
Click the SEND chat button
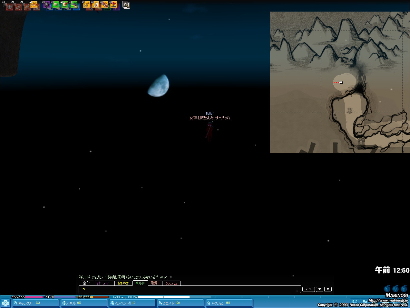tap(308, 289)
